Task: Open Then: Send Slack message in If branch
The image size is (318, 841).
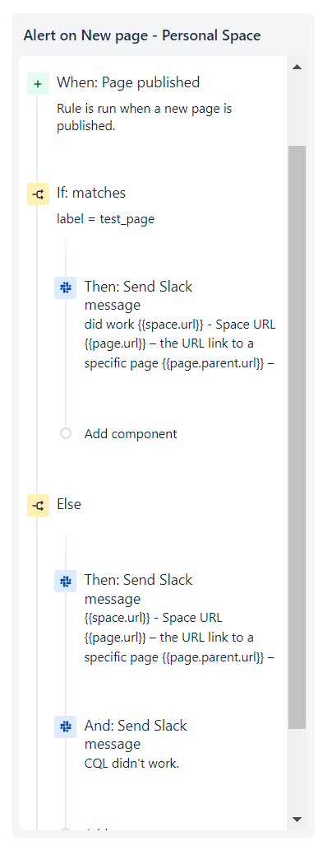Action: tap(138, 296)
